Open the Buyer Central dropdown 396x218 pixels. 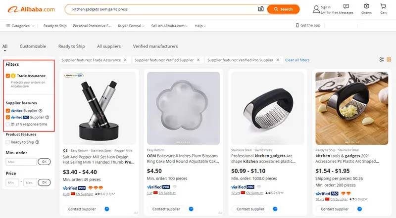131,26
